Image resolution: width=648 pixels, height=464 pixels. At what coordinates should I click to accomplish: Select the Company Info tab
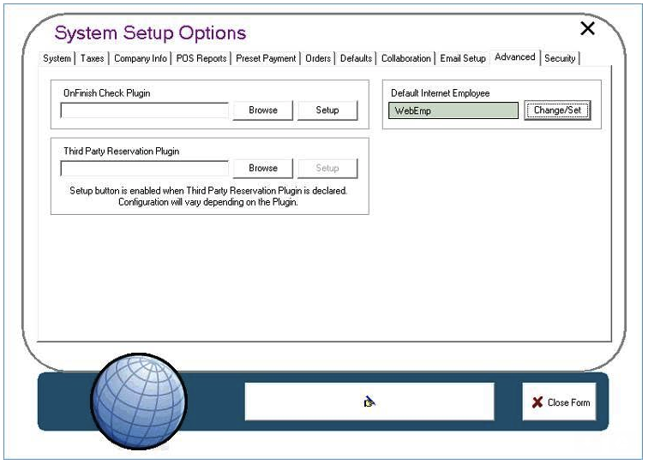point(141,58)
